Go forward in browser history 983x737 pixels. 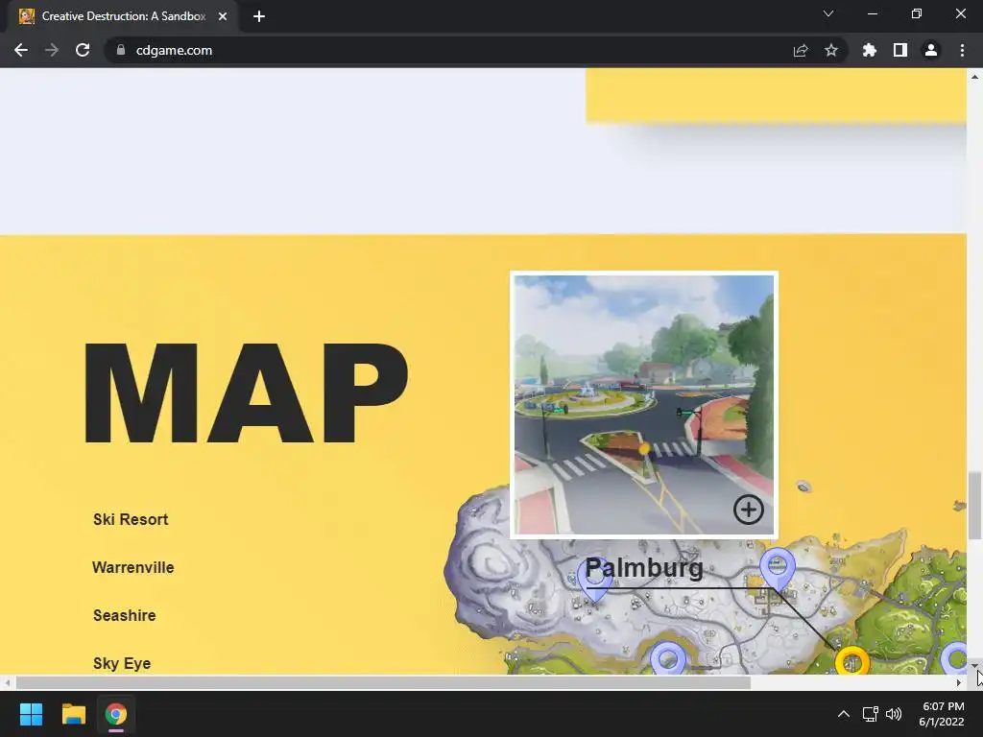coord(52,50)
